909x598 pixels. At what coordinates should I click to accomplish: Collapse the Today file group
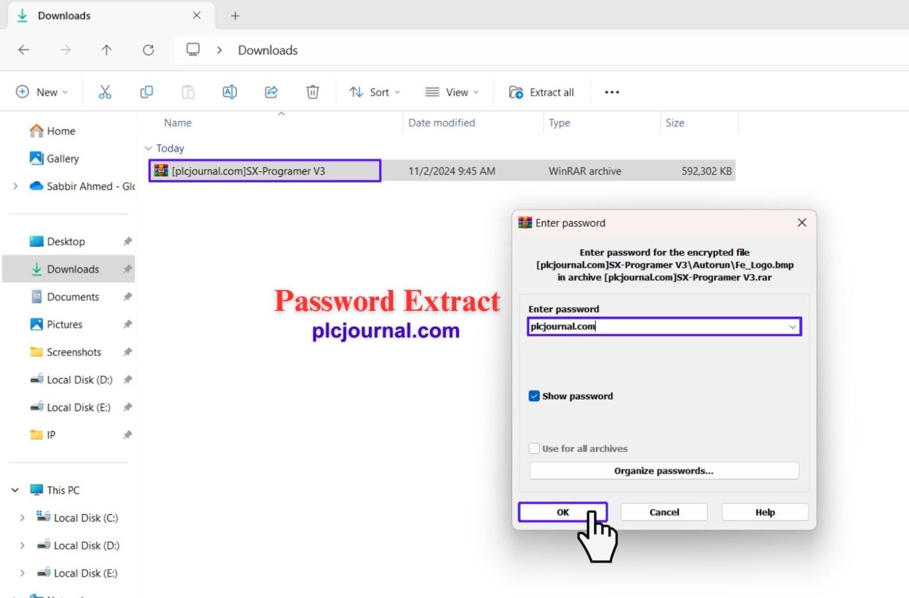tap(149, 148)
